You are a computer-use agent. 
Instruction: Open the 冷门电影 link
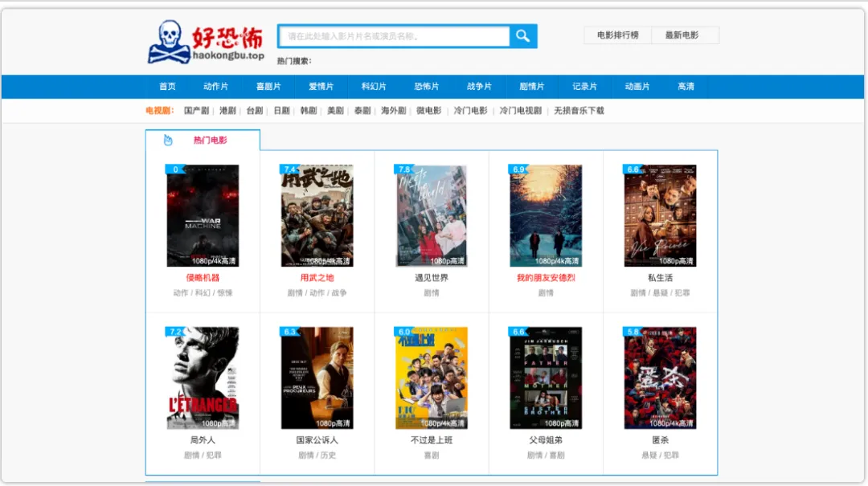click(x=470, y=111)
